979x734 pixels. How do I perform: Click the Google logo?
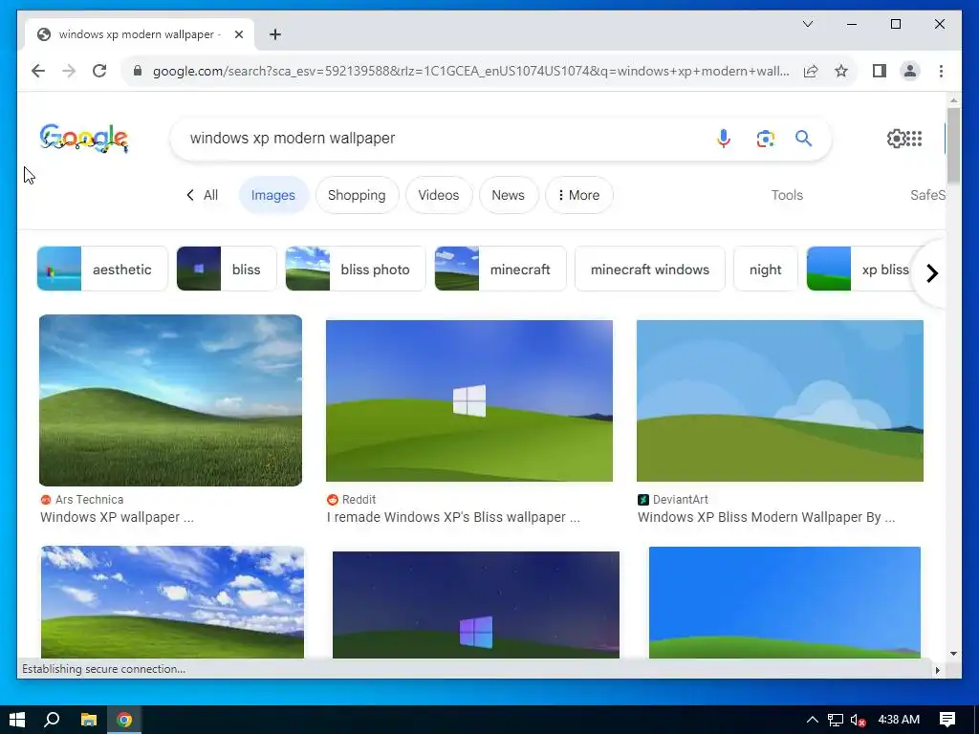point(84,138)
